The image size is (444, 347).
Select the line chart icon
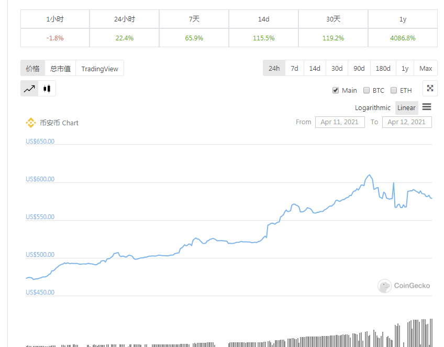(30, 88)
